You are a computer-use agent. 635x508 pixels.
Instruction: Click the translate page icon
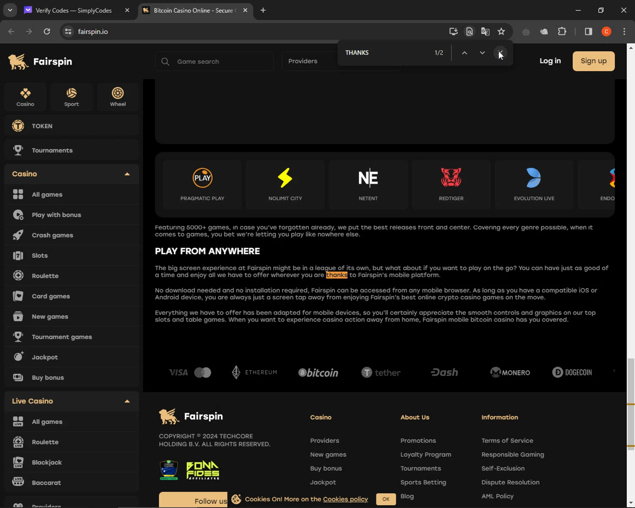[485, 31]
